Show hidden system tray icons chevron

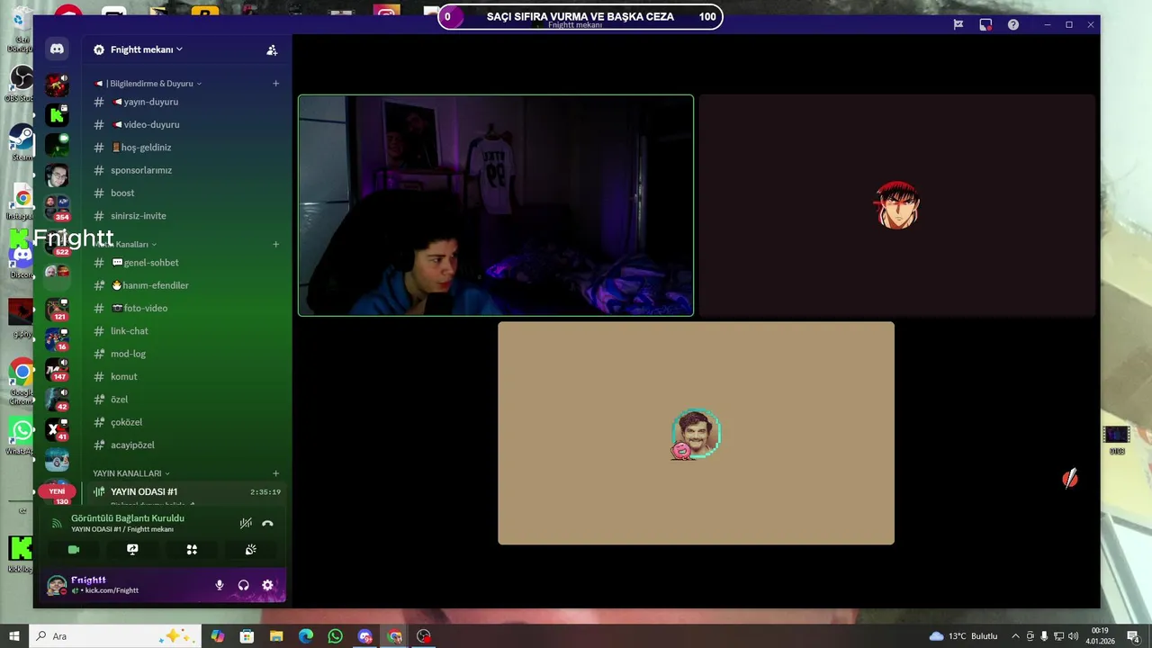pos(1015,636)
